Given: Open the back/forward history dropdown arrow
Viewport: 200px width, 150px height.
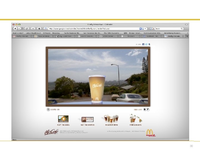Looking at the screenshot, I should click(x=22, y=29).
